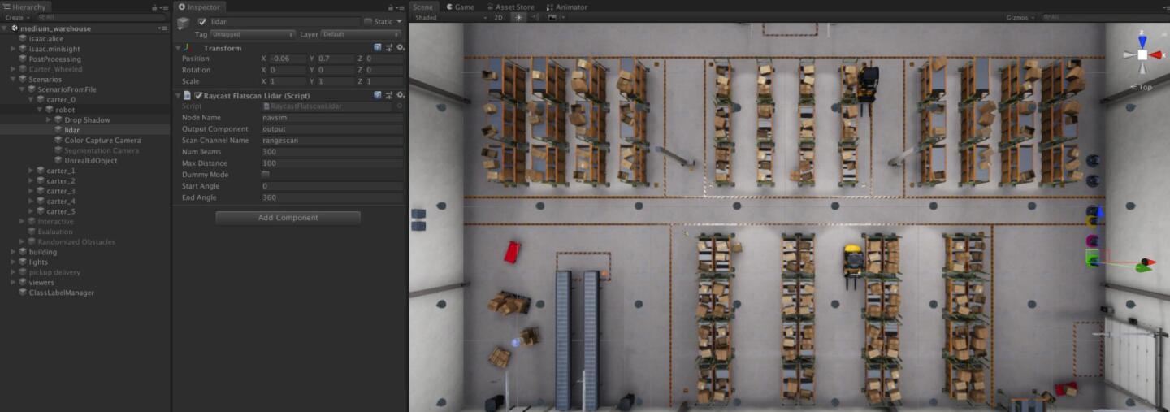Open the Tag dropdown set to Untagged
Image resolution: width=1170 pixels, height=412 pixels.
pyautogui.click(x=253, y=34)
